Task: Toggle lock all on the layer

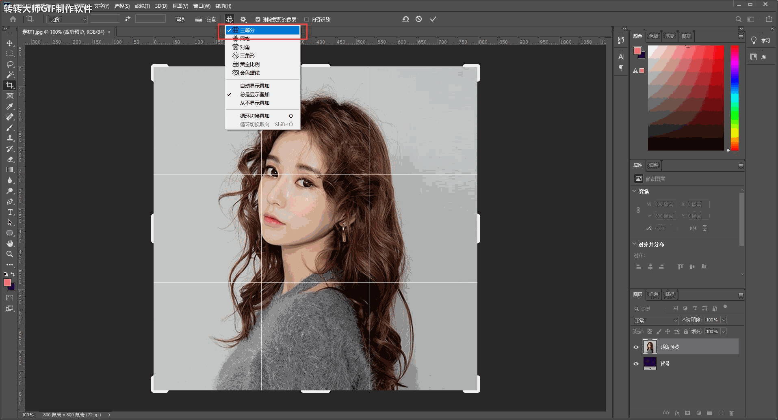Action: [x=686, y=332]
